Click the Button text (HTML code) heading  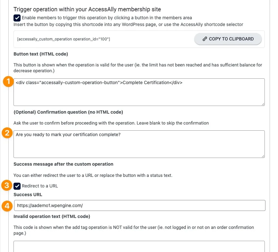click(41, 54)
